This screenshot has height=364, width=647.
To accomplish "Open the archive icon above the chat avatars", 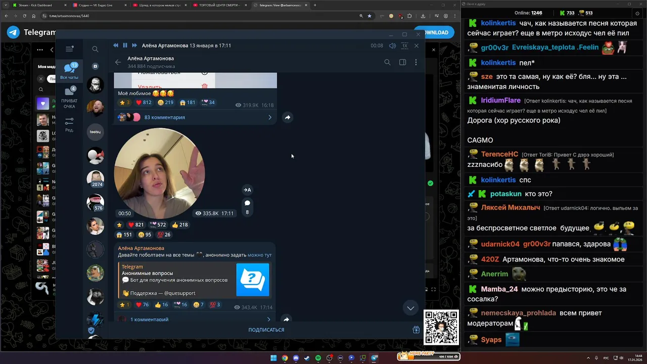I will [x=95, y=66].
